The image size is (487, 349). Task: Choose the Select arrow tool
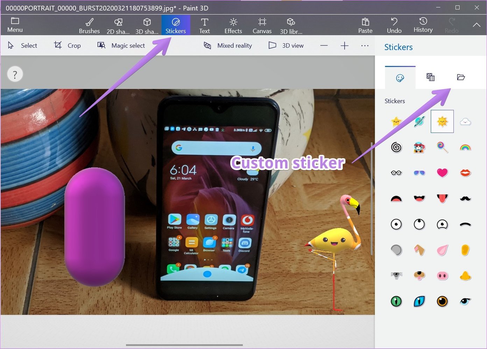coord(22,45)
